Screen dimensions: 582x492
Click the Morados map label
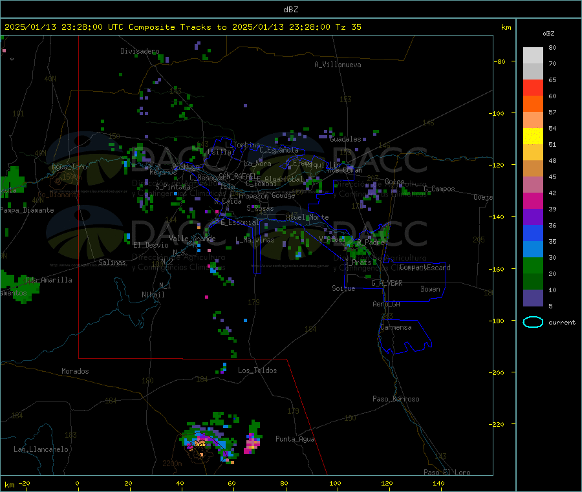[x=75, y=371]
